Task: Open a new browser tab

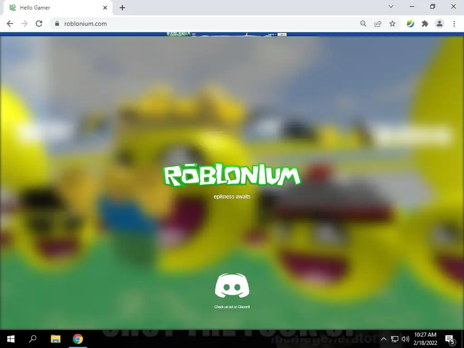Action: pos(122,8)
